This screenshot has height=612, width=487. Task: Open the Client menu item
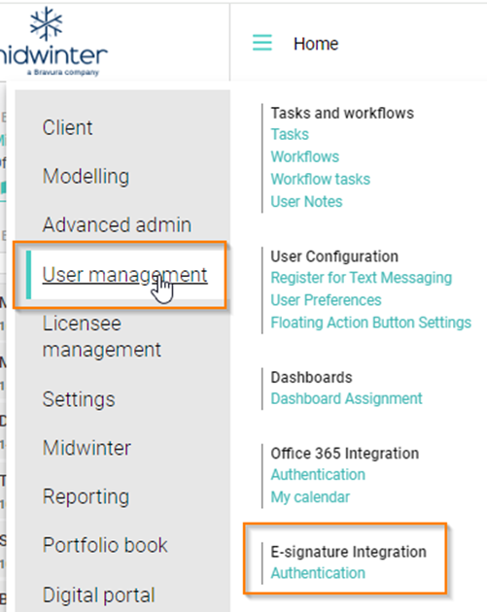tap(68, 127)
